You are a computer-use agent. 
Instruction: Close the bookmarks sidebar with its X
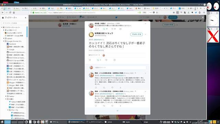click(x=25, y=18)
